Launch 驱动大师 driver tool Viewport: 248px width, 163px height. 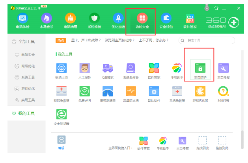pyautogui.click(x=62, y=71)
